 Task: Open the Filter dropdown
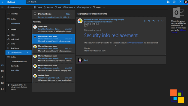tap(69, 14)
